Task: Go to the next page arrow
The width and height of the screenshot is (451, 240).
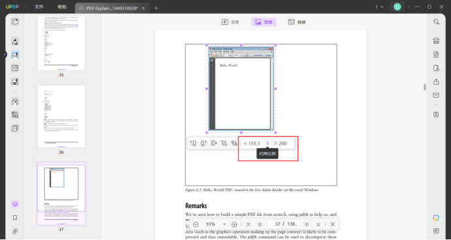Action: [307, 224]
